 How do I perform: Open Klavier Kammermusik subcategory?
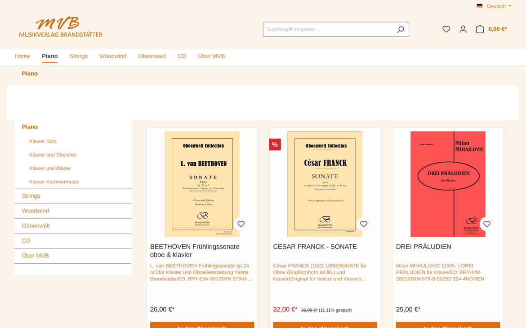[x=53, y=182]
